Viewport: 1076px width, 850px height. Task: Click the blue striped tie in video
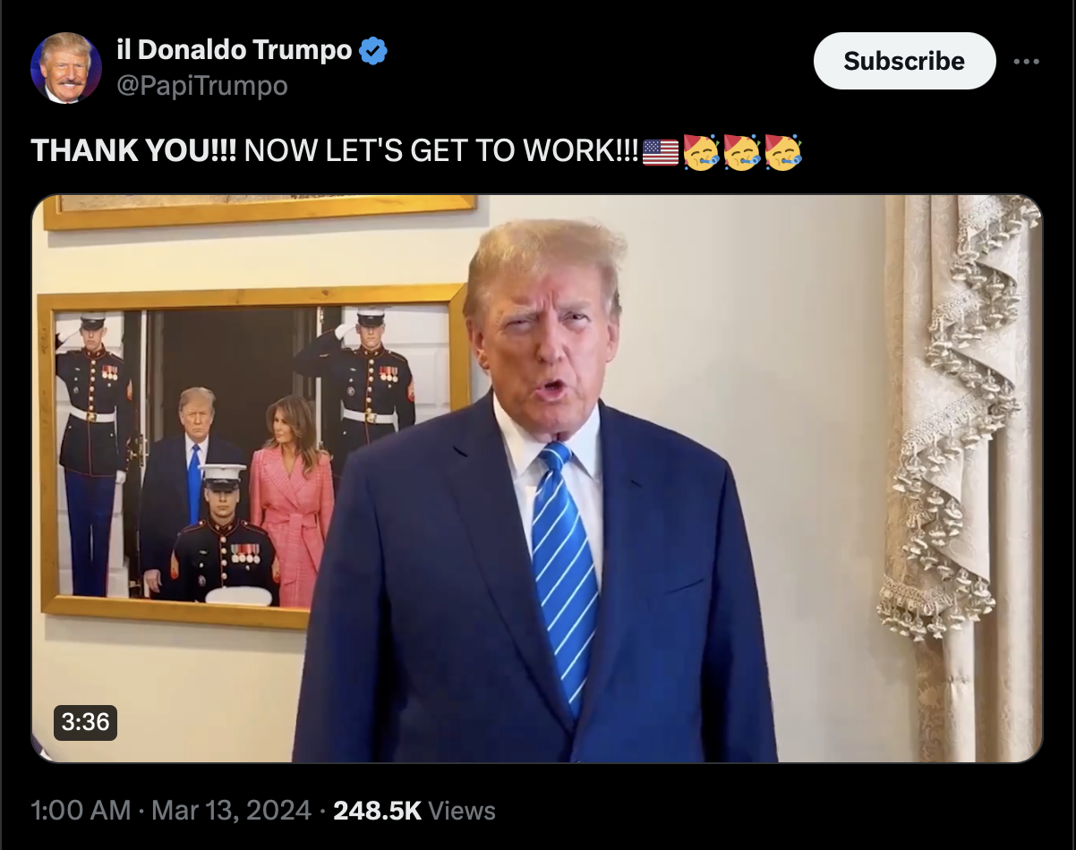[x=564, y=573]
